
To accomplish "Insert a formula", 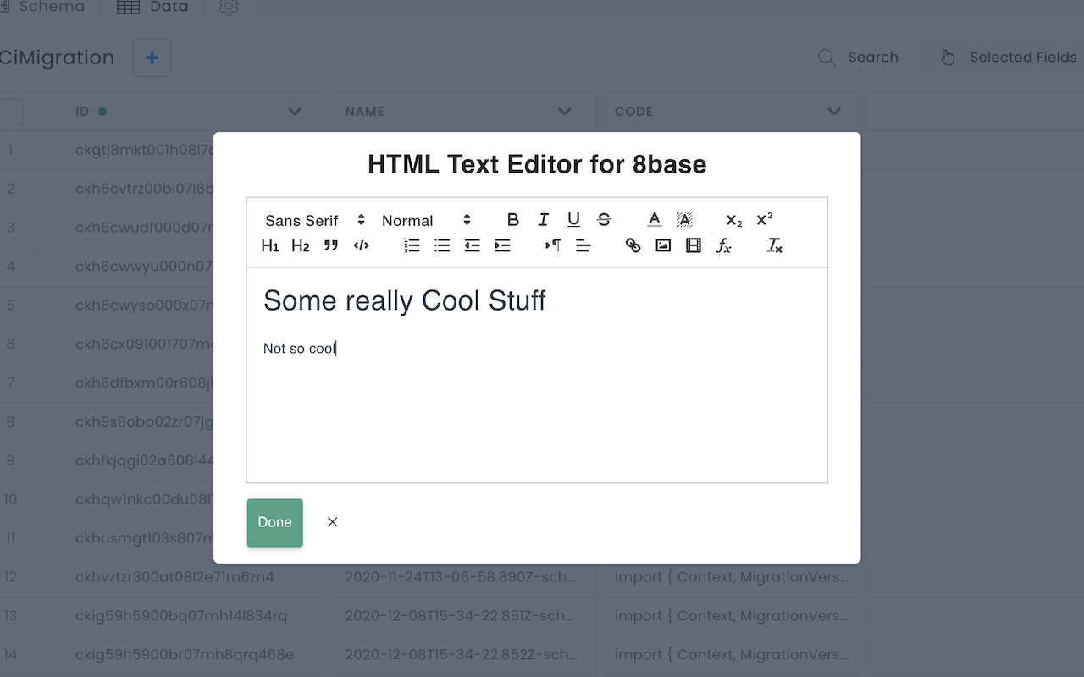I will [724, 245].
